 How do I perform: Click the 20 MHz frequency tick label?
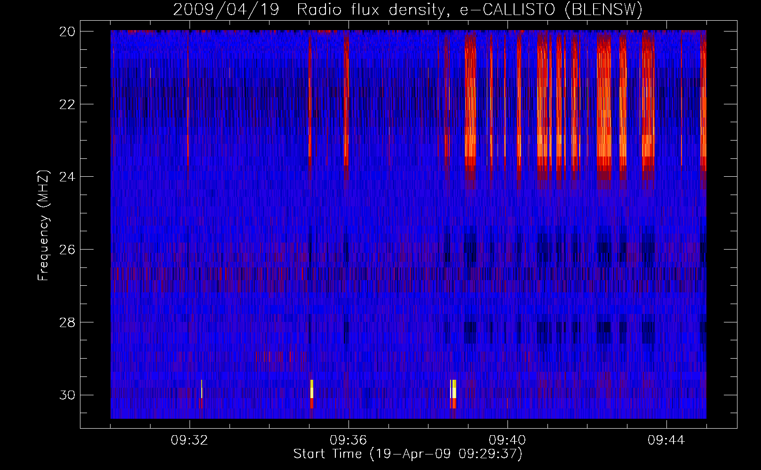pyautogui.click(x=68, y=31)
